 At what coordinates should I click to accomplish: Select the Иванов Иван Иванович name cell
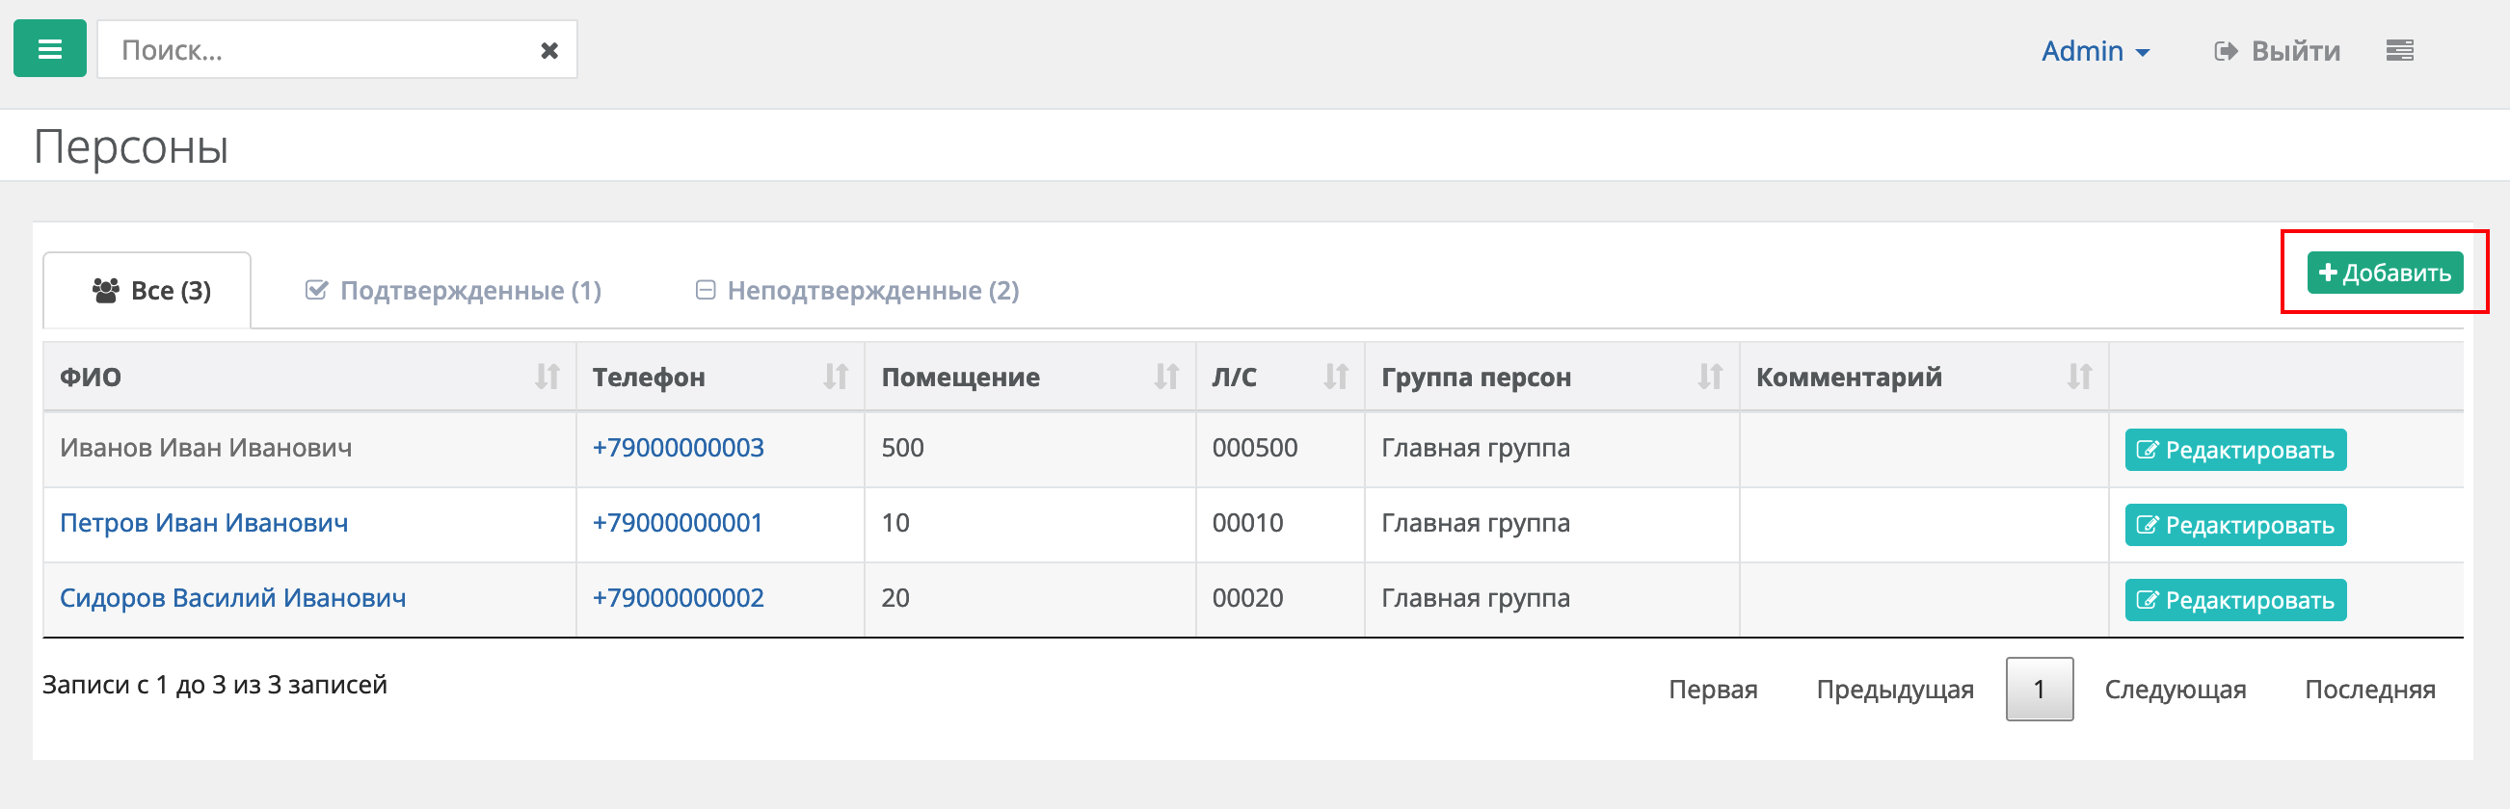(309, 448)
